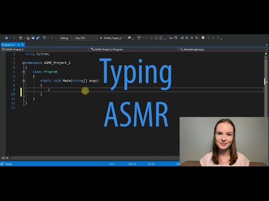
Task: Collapse the class Program block
Action: tap(24, 71)
